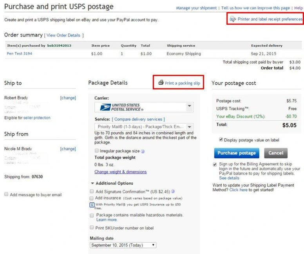
Task: Open the Carrier dropdown
Action: (x=190, y=106)
